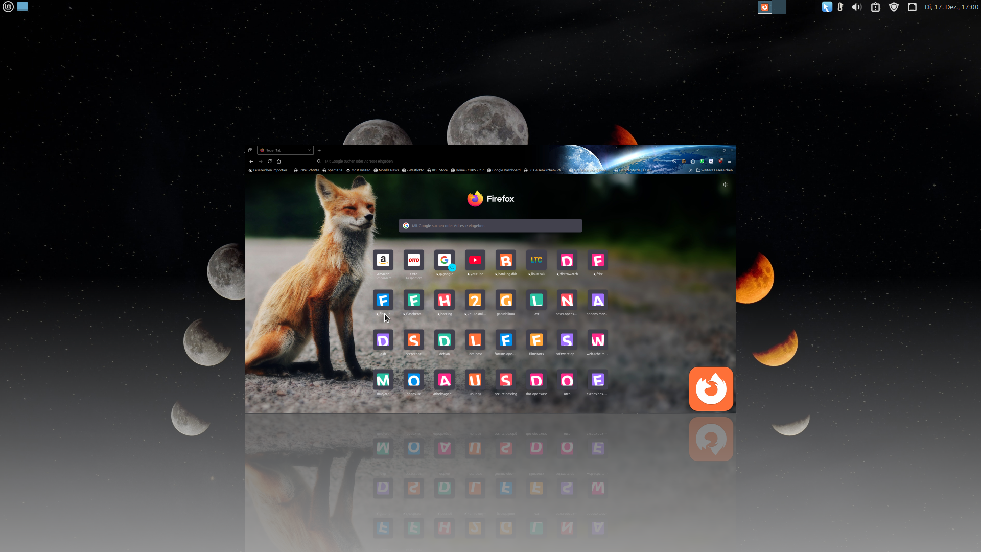
Task: Open the Amazon sponsored shortcut
Action: click(x=383, y=260)
